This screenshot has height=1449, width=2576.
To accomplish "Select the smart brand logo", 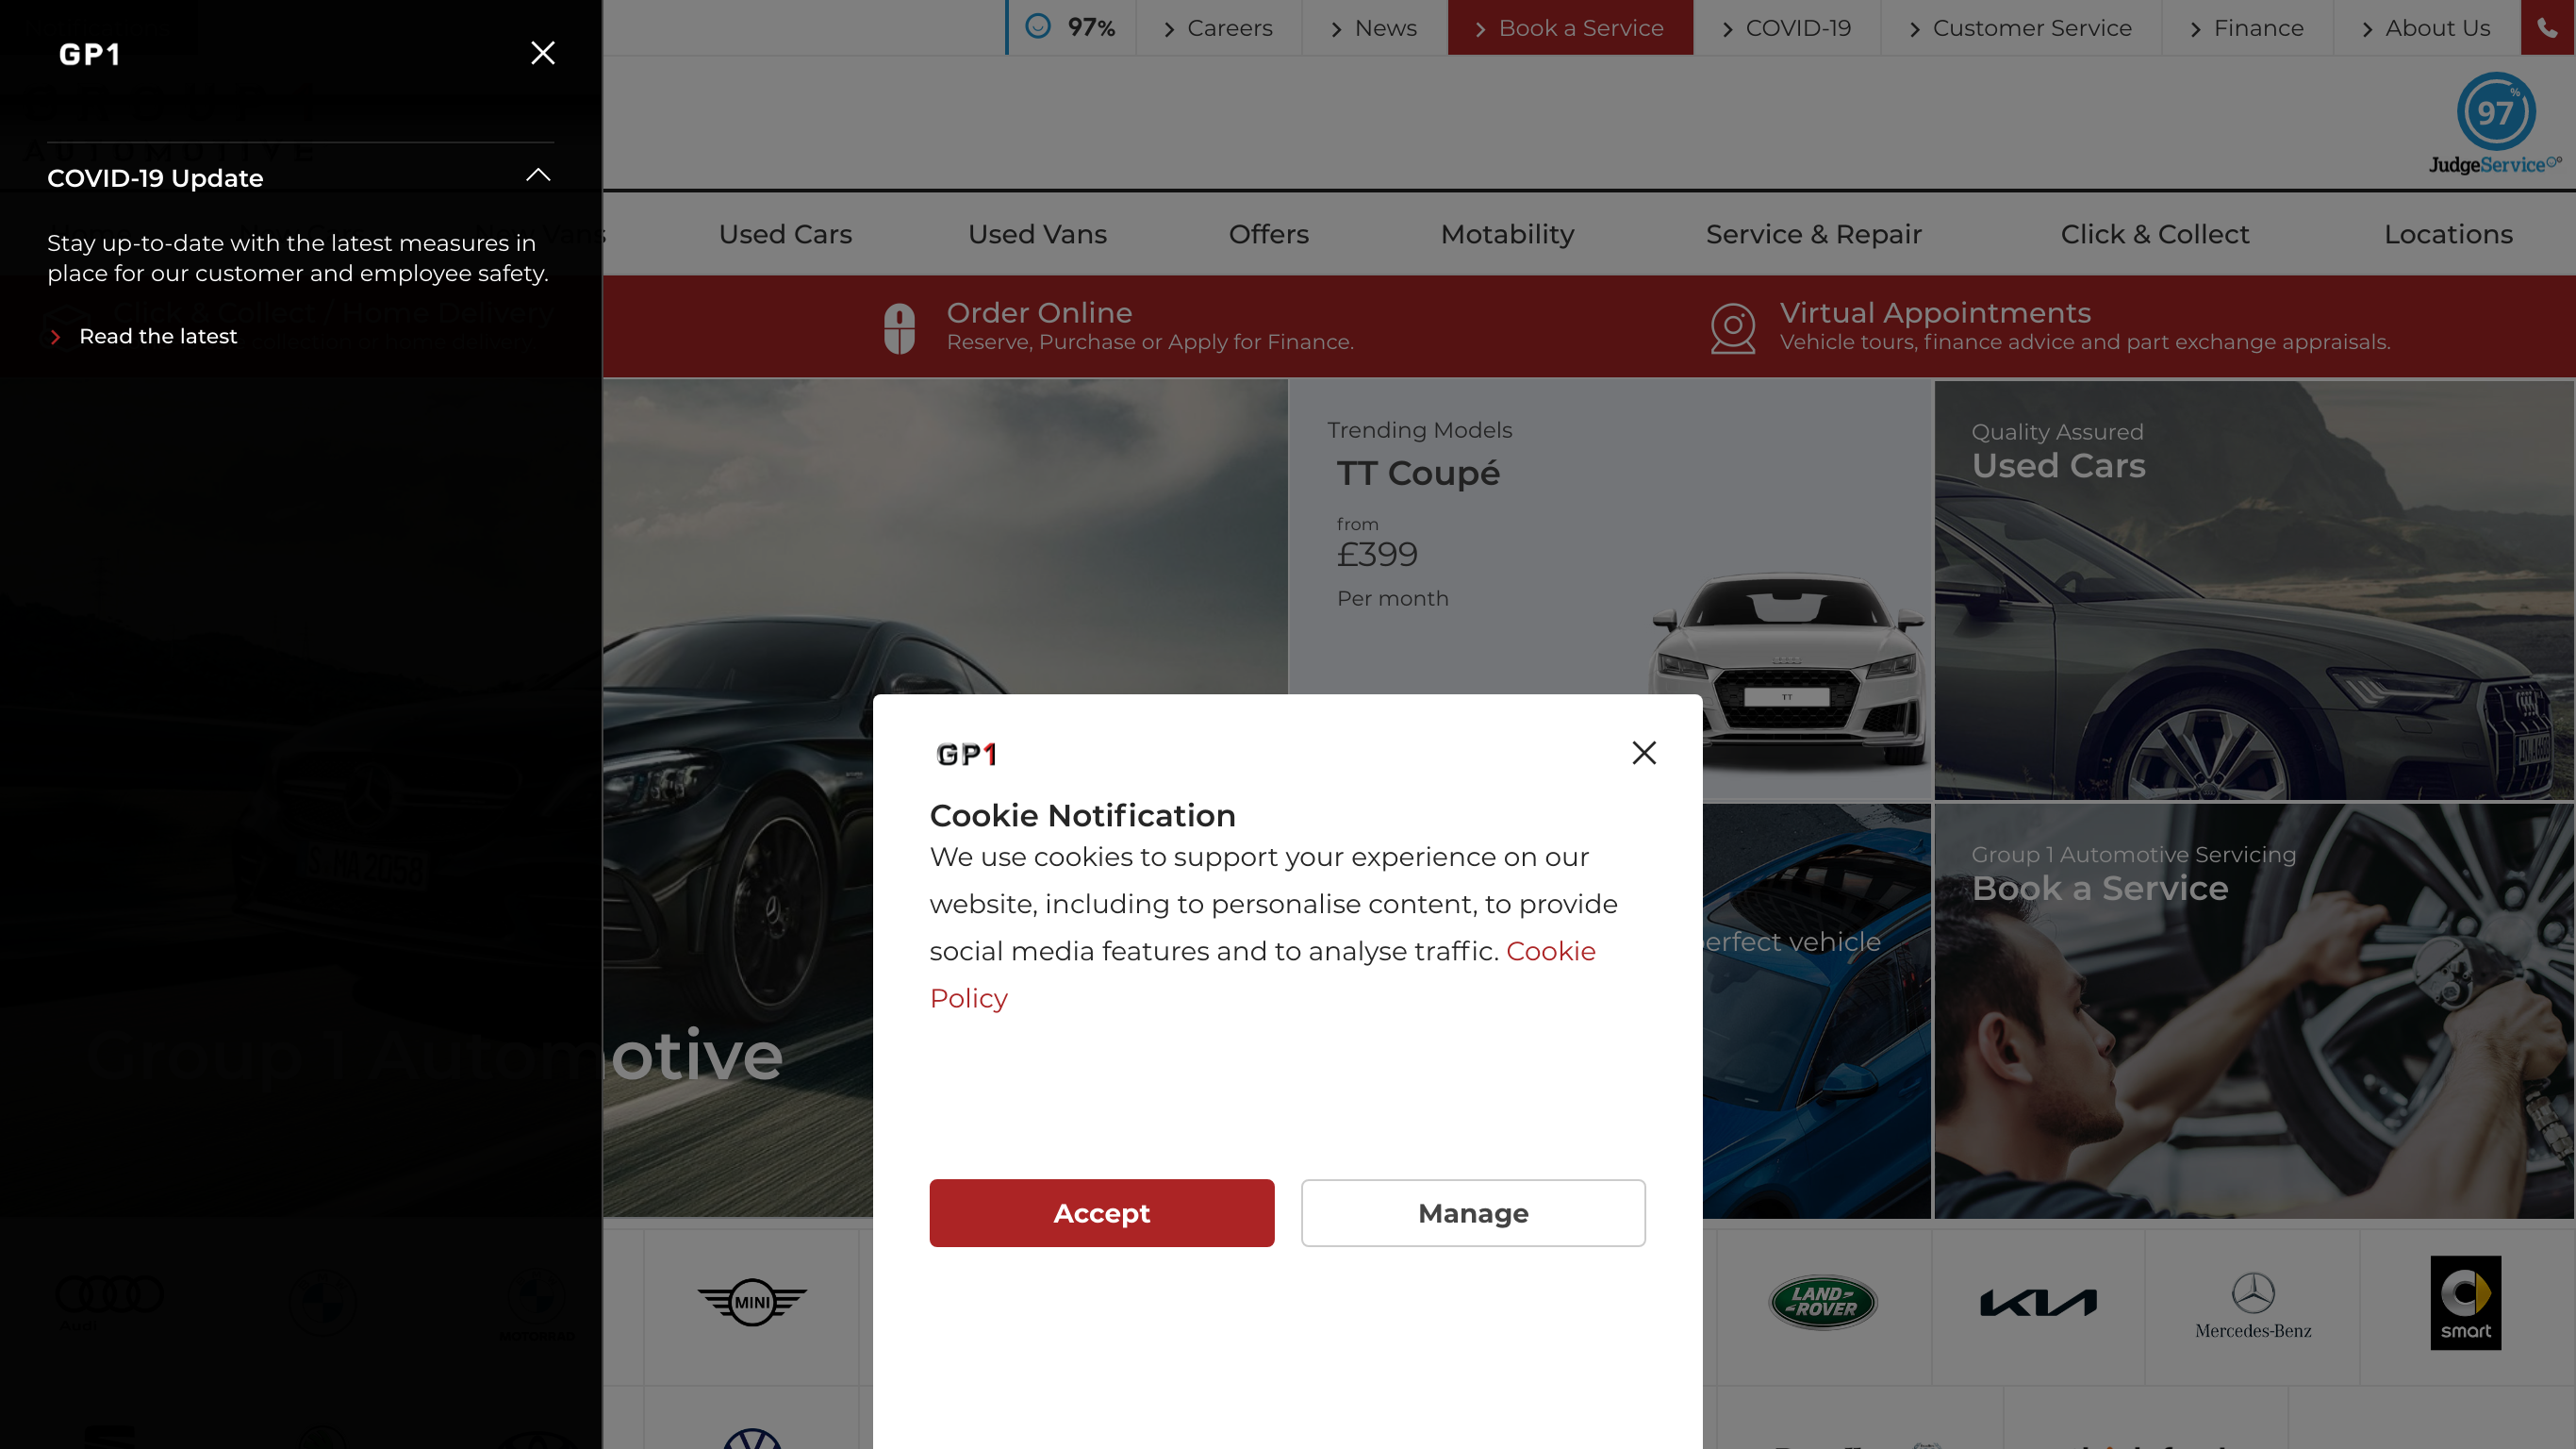I will point(2465,1302).
